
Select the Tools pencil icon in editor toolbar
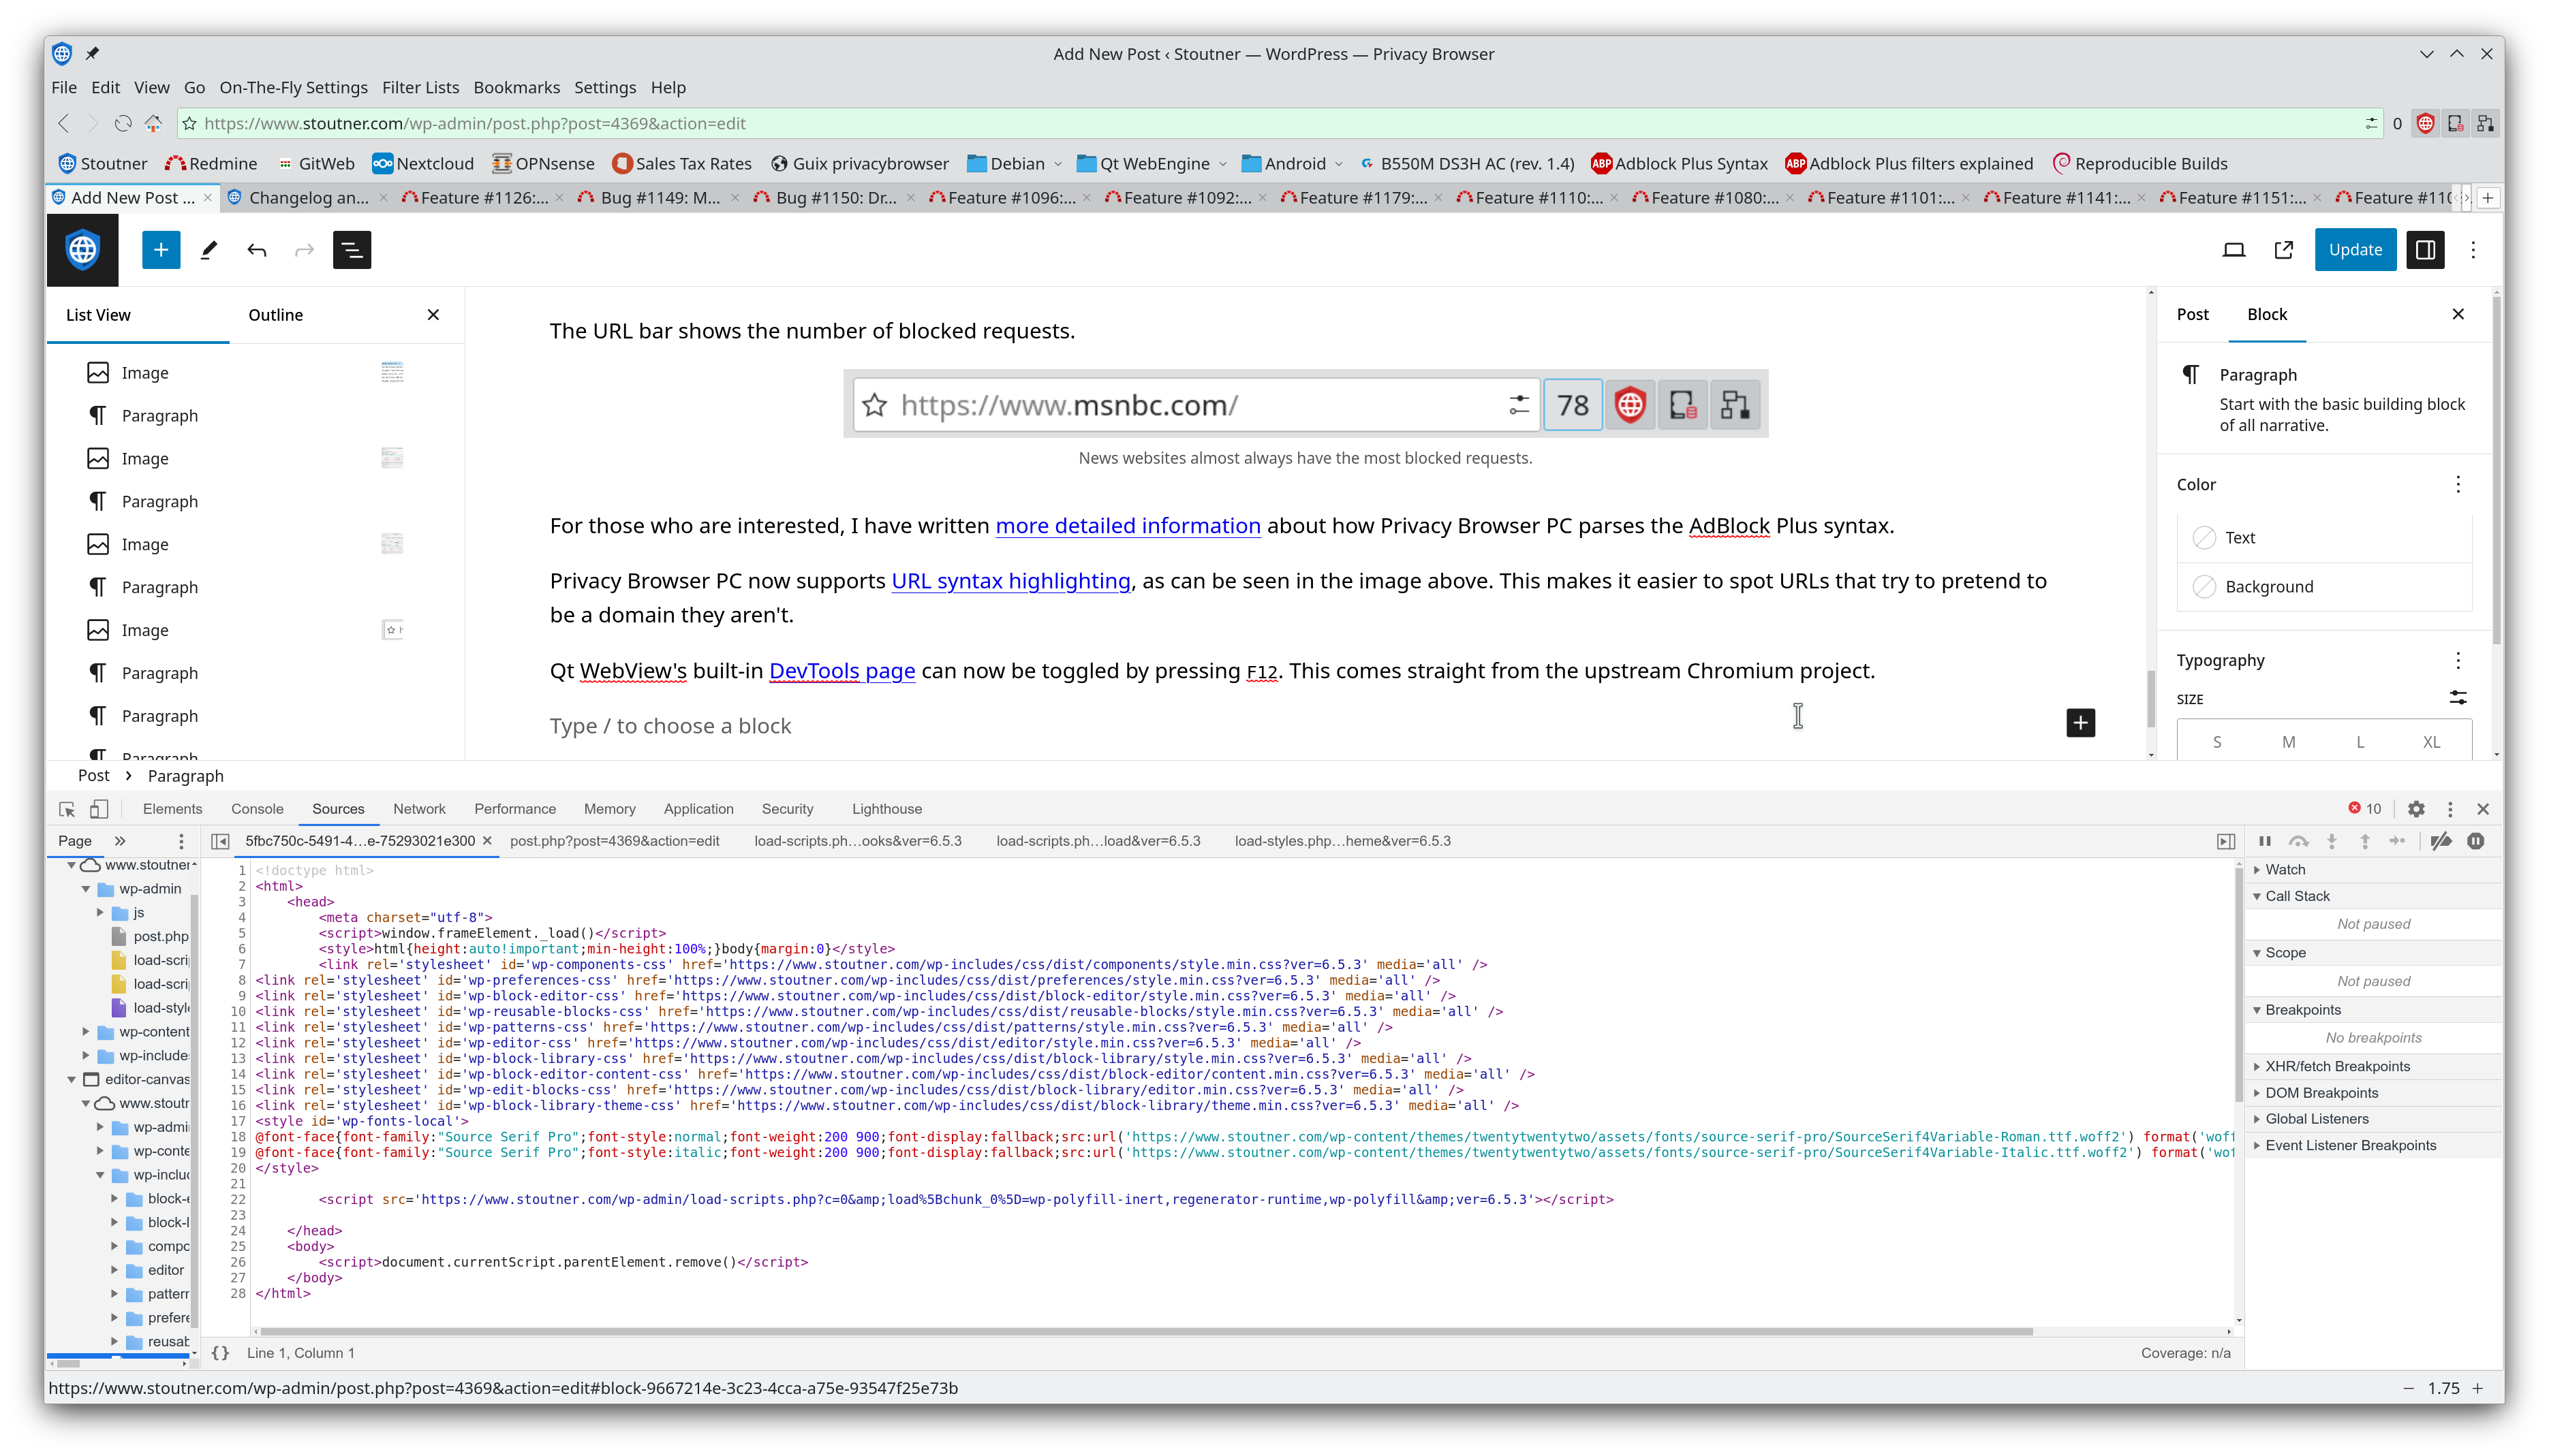point(208,250)
